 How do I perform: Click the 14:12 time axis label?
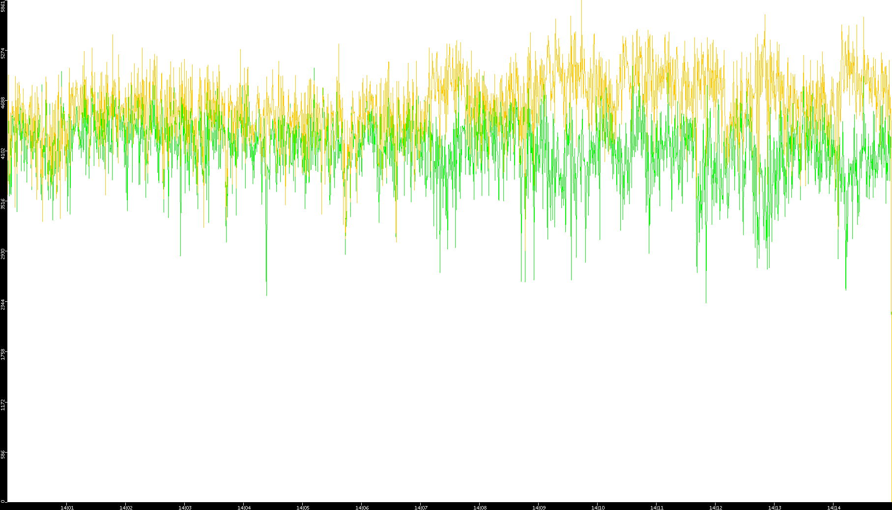coord(716,507)
